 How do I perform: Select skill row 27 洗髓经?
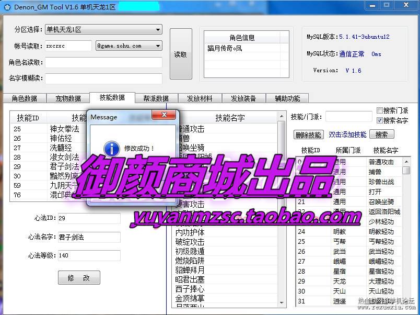[x=49, y=148]
